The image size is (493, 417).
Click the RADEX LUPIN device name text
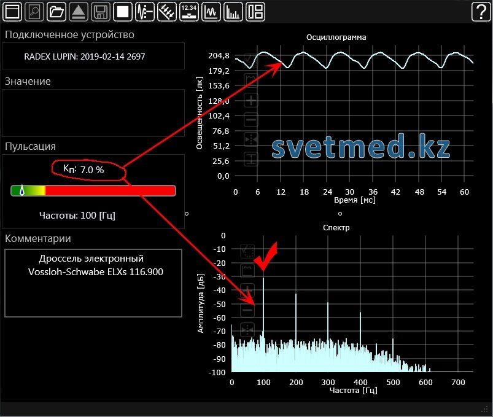tap(85, 57)
